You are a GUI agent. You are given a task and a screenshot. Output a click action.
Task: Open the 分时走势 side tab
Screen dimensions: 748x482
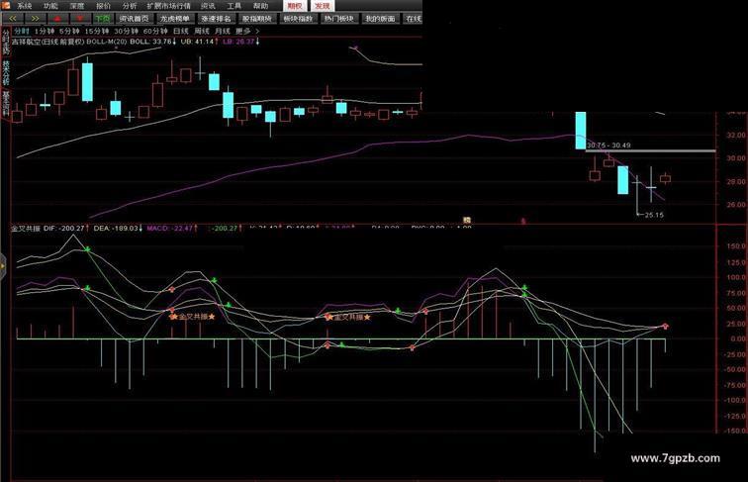(6, 42)
